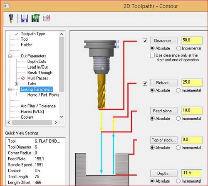This screenshot has height=186, width=208.
Task: Enable Use clearance only at start and end
Action: (152, 55)
